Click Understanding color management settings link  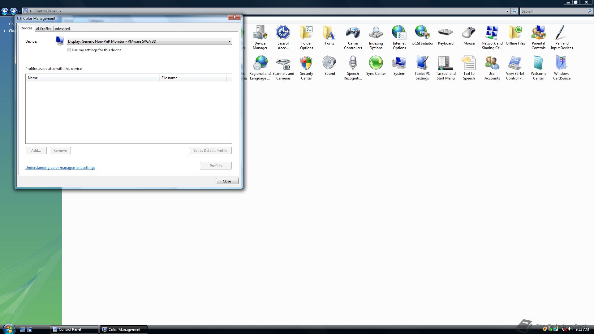[x=60, y=168]
